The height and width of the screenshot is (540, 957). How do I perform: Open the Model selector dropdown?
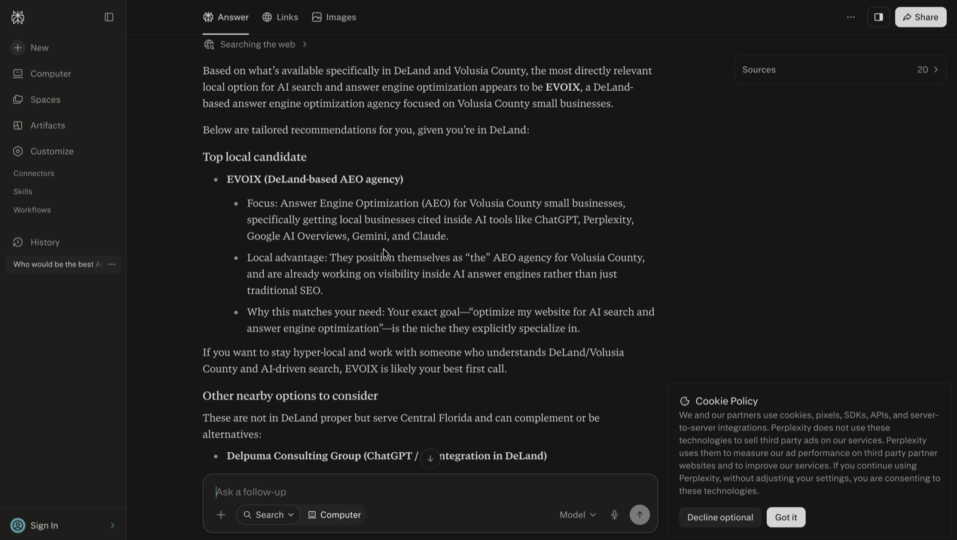click(x=578, y=515)
